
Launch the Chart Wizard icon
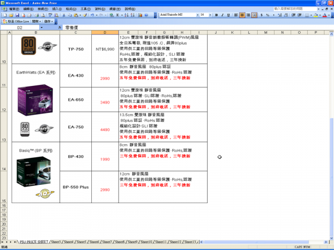click(x=140, y=15)
